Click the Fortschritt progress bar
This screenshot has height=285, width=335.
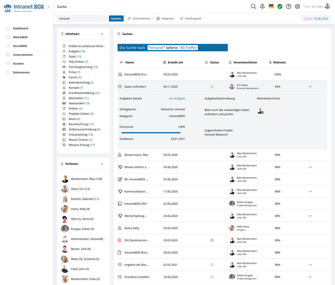(x=151, y=133)
